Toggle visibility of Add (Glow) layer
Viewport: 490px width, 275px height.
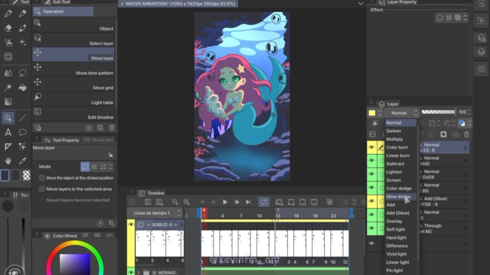[371, 201]
